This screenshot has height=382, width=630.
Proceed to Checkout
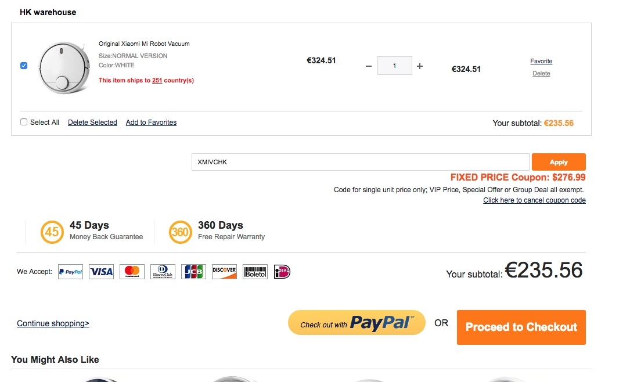[521, 327]
